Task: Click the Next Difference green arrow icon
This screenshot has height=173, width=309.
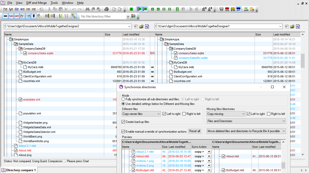Action: pos(152,9)
